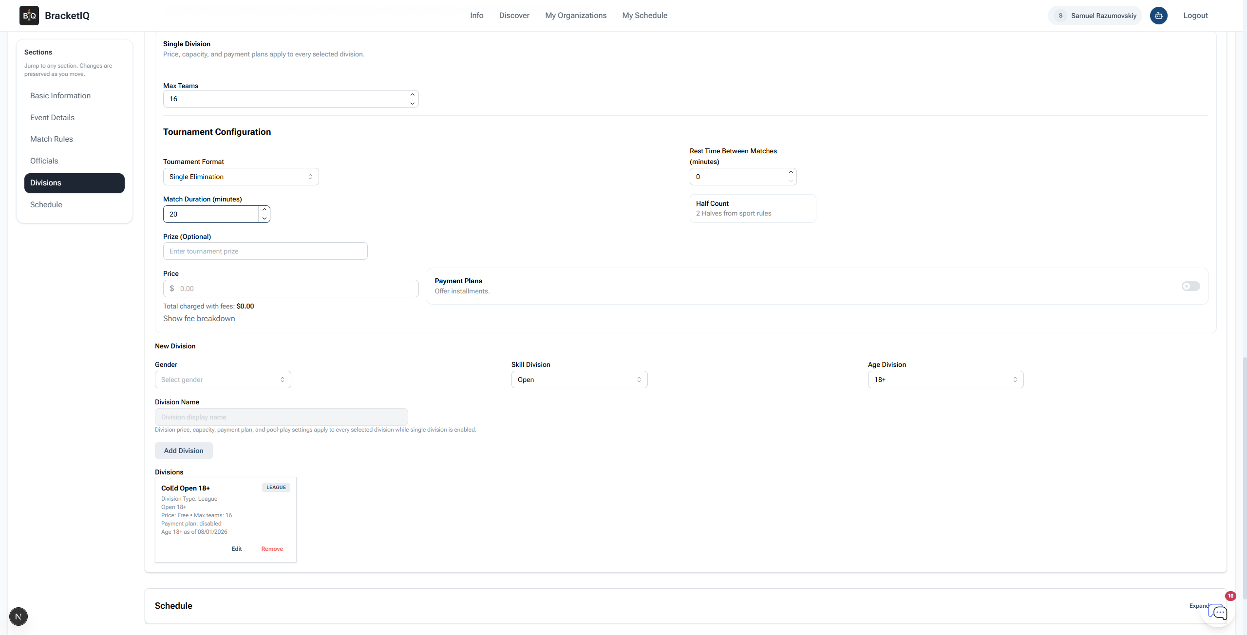
Task: Expand the Schedule section
Action: click(1199, 606)
